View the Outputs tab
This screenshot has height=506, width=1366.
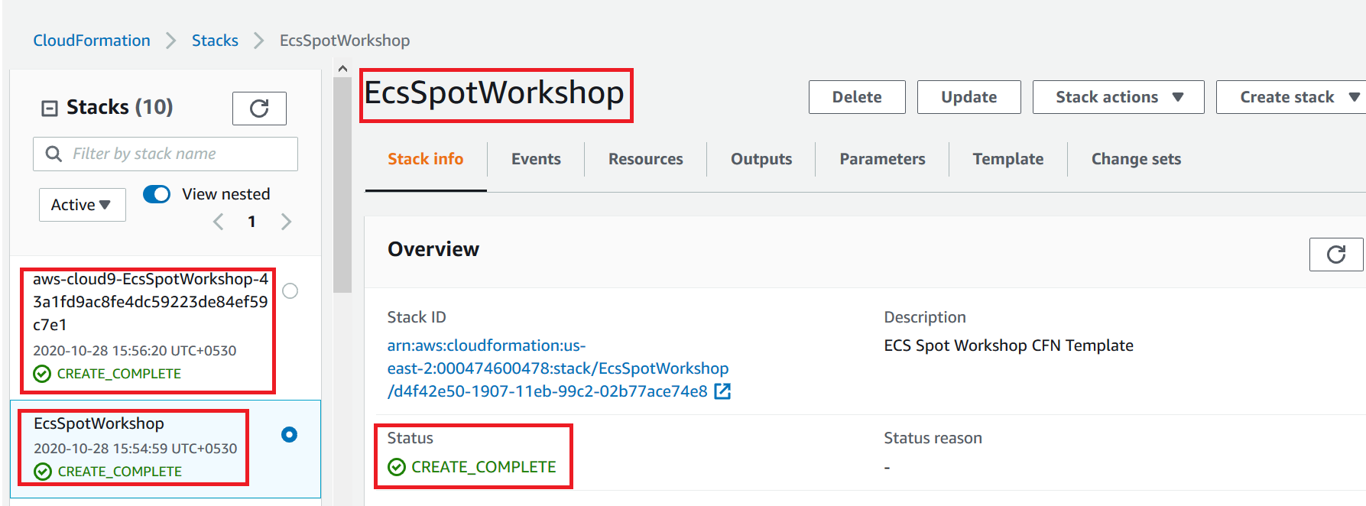(761, 159)
